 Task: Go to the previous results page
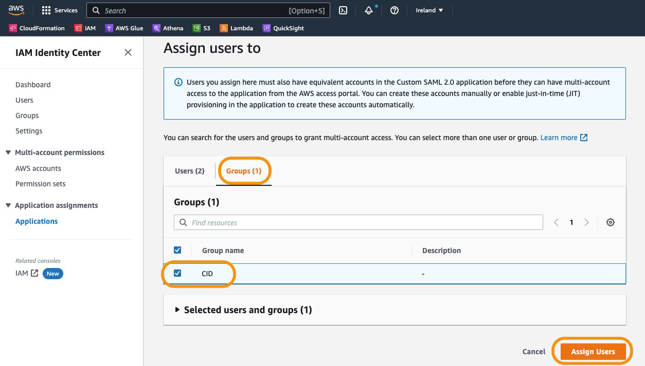pos(556,222)
